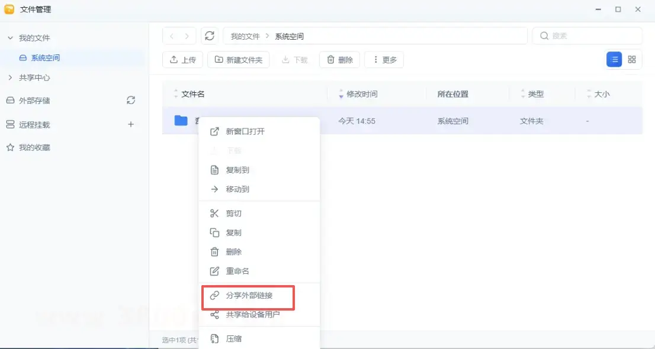Click the 上传 upload button
The height and width of the screenshot is (349, 655).
tap(183, 60)
